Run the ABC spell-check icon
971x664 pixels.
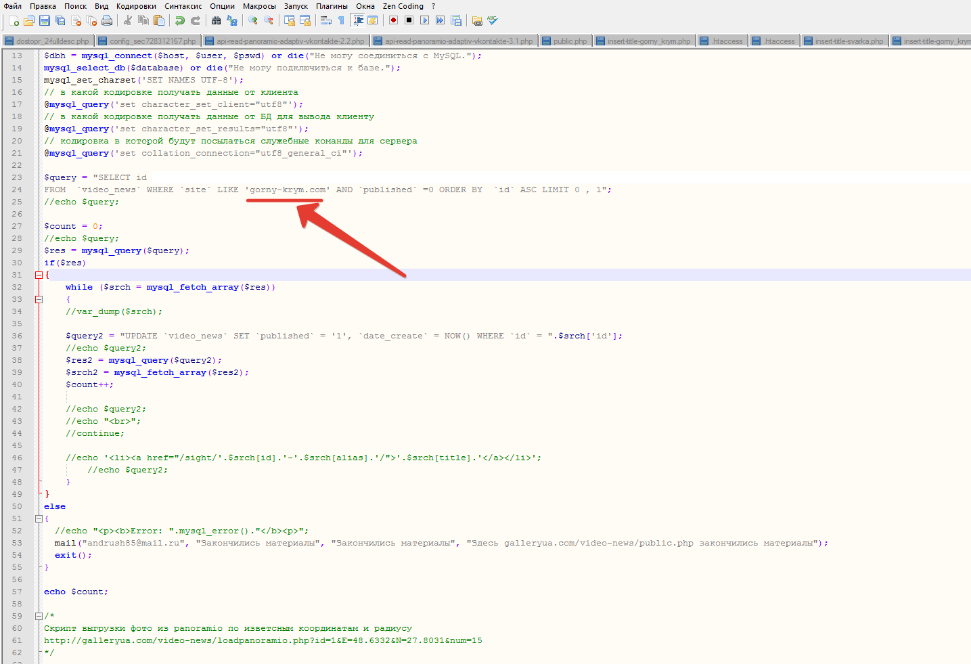click(493, 20)
